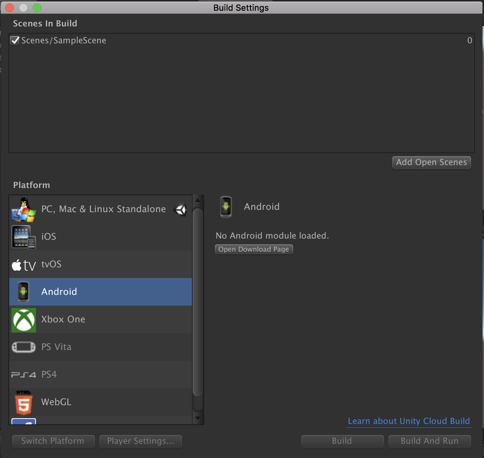This screenshot has height=458, width=484.
Task: Select the Scenes/SampleScene entry text
Action: tap(64, 40)
